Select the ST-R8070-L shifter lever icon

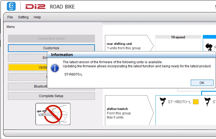tap(163, 102)
